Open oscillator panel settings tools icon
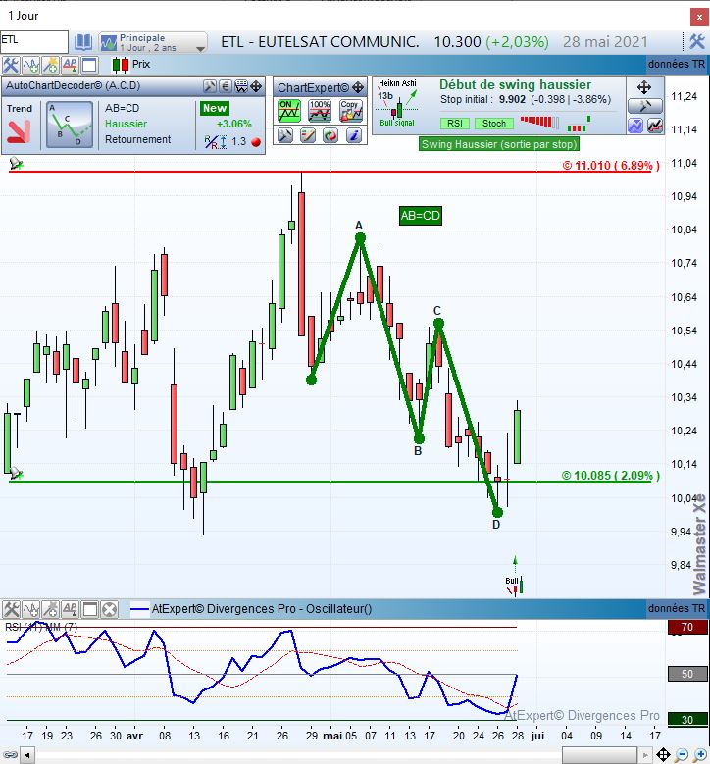710x764 pixels. 11,609
